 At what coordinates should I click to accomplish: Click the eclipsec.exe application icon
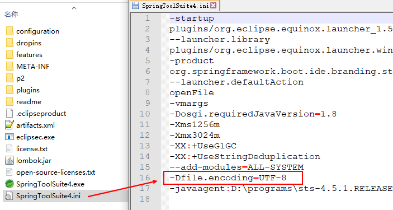(10, 137)
